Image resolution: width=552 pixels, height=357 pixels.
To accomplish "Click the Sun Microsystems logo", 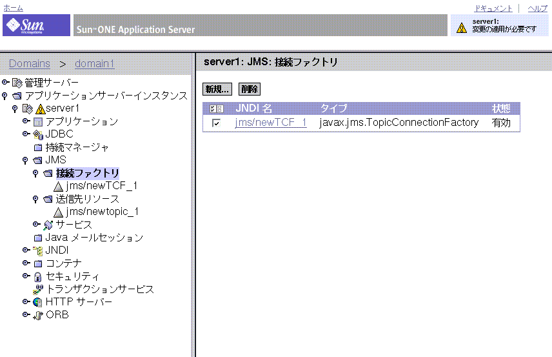I will pyautogui.click(x=36, y=25).
